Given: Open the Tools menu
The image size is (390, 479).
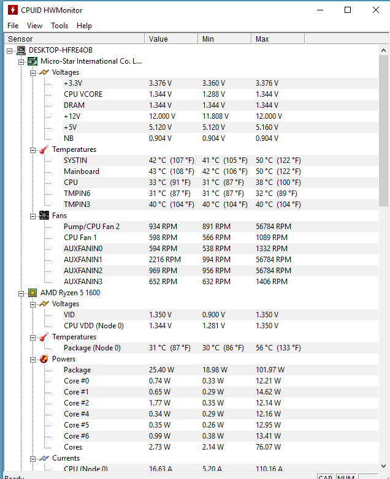Looking at the screenshot, I should point(59,26).
